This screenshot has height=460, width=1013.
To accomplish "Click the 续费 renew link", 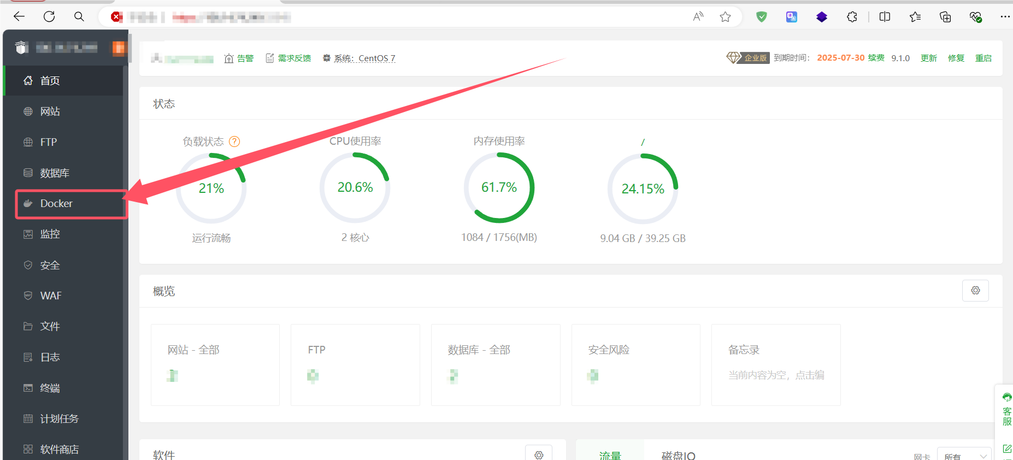I will pos(876,58).
